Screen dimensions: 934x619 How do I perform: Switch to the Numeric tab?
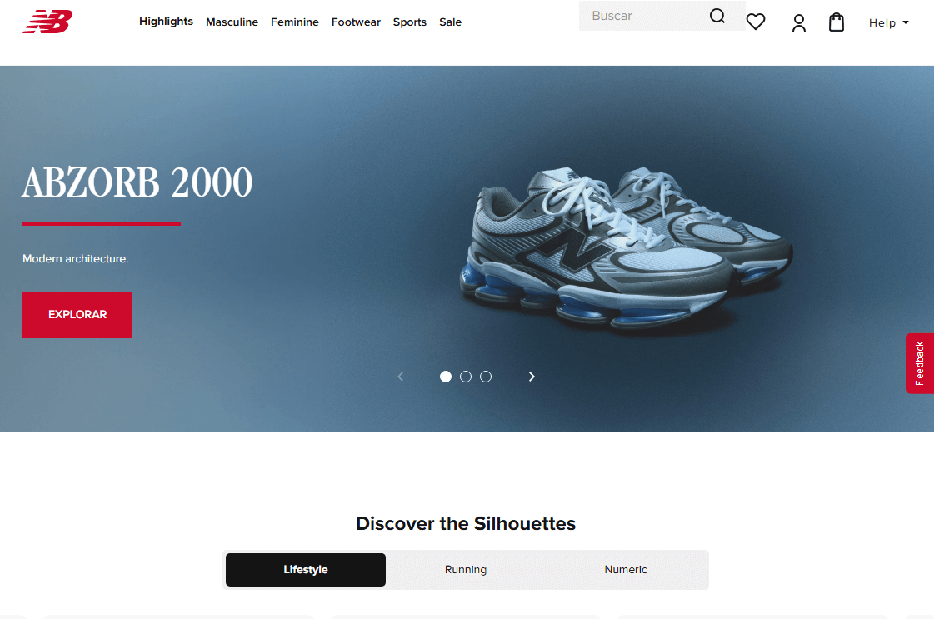coord(626,570)
